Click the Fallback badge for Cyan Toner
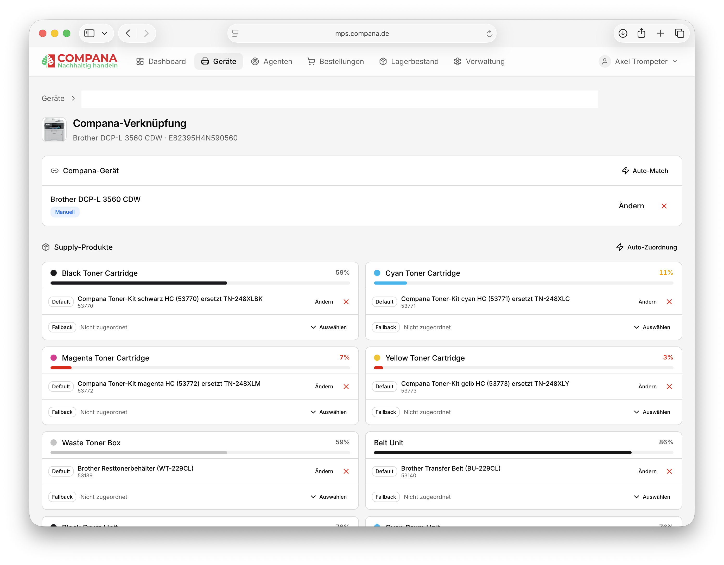Screen dimensions: 724x565 tap(385, 327)
